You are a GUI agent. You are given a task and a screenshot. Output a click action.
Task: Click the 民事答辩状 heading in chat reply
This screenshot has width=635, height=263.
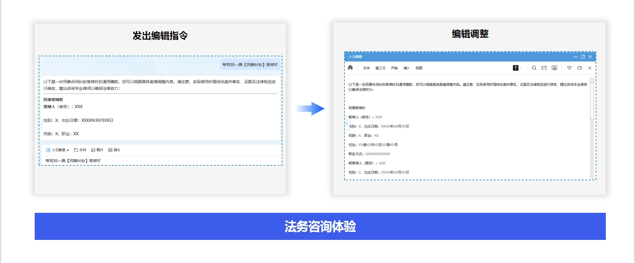[x=53, y=99]
